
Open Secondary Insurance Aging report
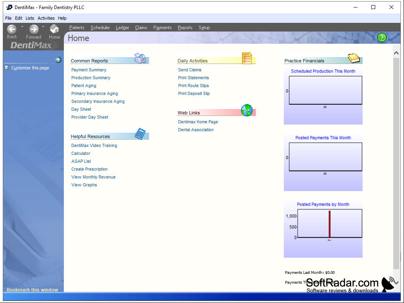98,102
